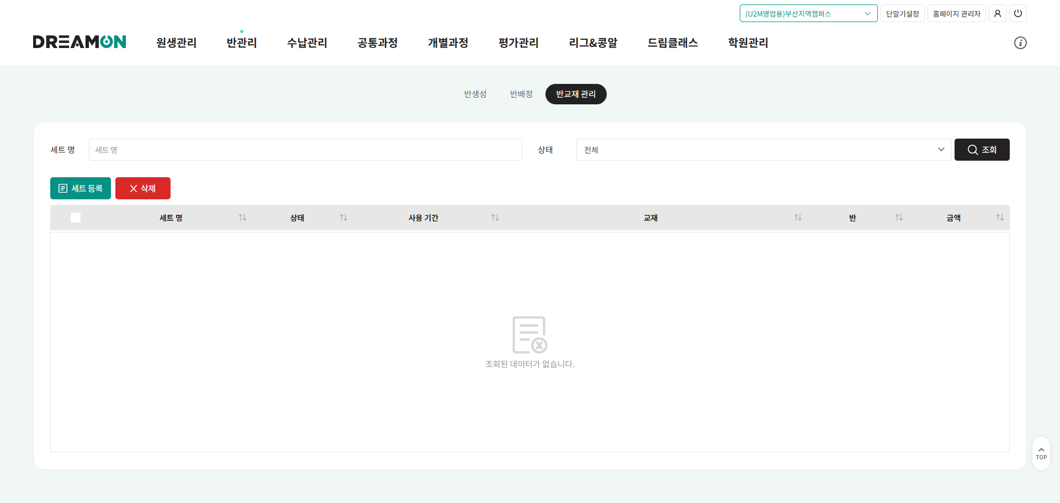The image size is (1060, 503).
Task: Sort by 세트 명 column arrows
Action: pyautogui.click(x=242, y=218)
